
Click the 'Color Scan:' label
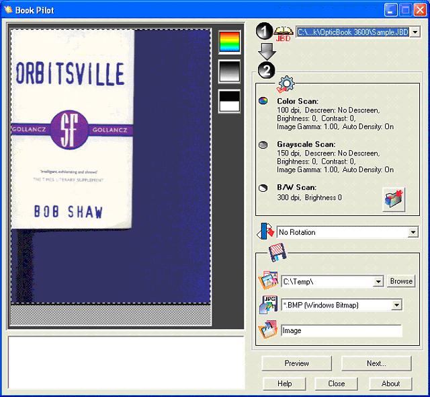pos(298,101)
